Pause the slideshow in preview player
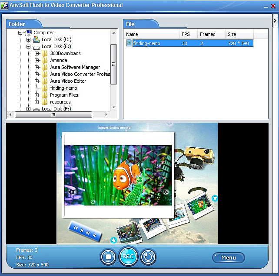Screen dimensions: 279x276 coord(82,231)
